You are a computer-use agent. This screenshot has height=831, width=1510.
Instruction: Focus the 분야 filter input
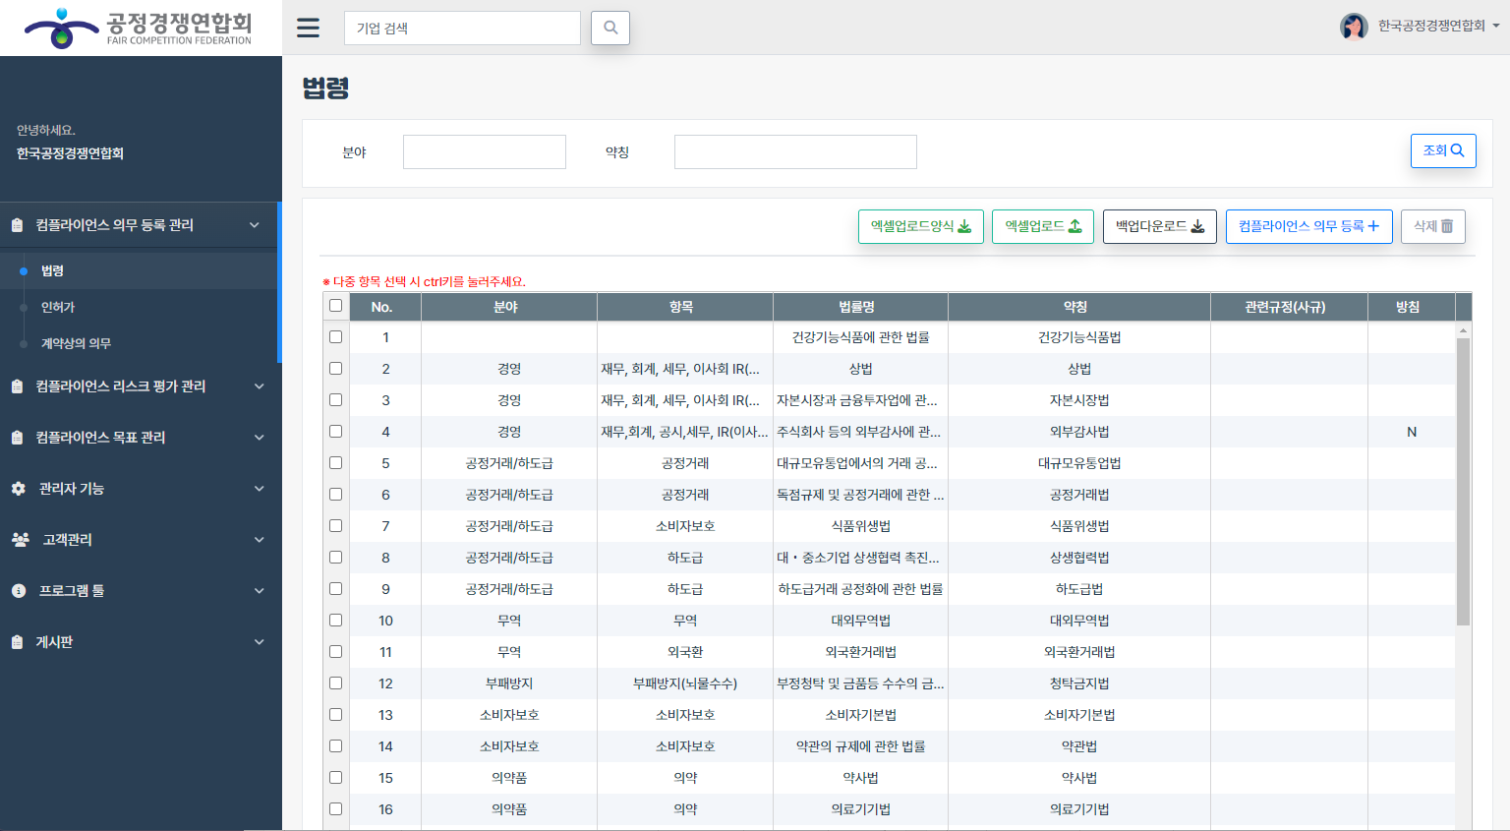pos(485,151)
